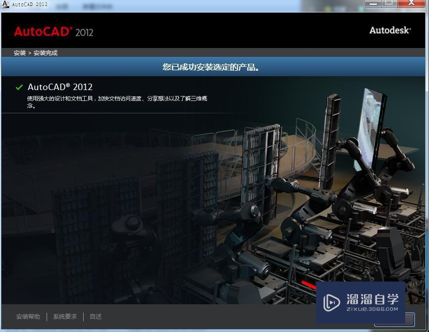Click the AutoCAD application icon in title bar
This screenshot has height=332, width=429.
coord(5,4)
